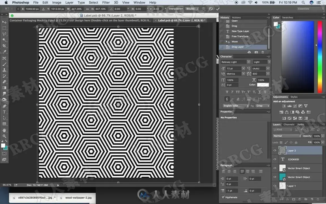Click the hue slider strip
This screenshot has width=326, height=204.
pos(320,57)
